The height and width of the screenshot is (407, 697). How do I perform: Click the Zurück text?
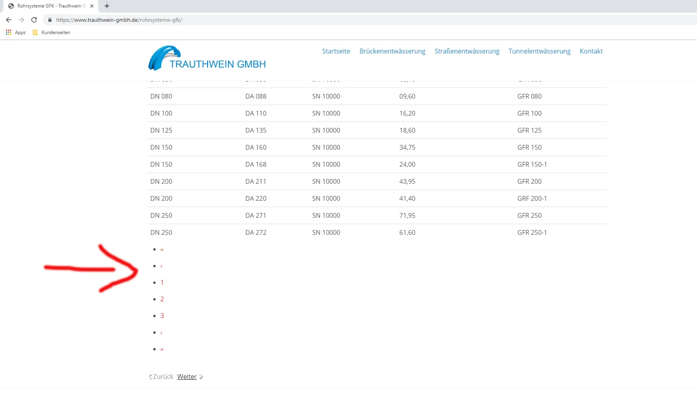coord(163,377)
